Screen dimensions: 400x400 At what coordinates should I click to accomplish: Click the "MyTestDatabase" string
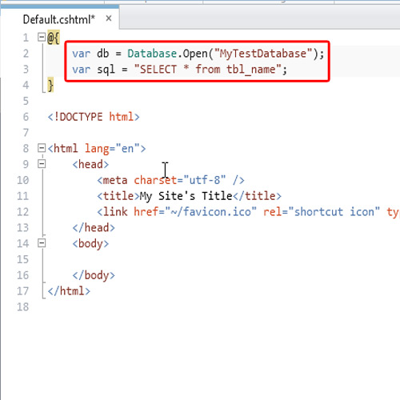pos(263,54)
